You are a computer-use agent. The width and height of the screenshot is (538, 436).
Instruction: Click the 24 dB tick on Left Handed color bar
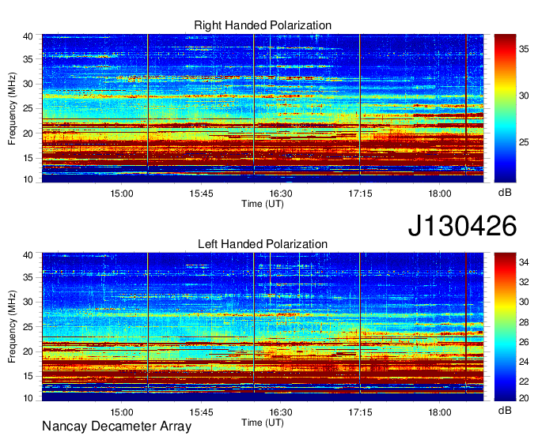[524, 362]
